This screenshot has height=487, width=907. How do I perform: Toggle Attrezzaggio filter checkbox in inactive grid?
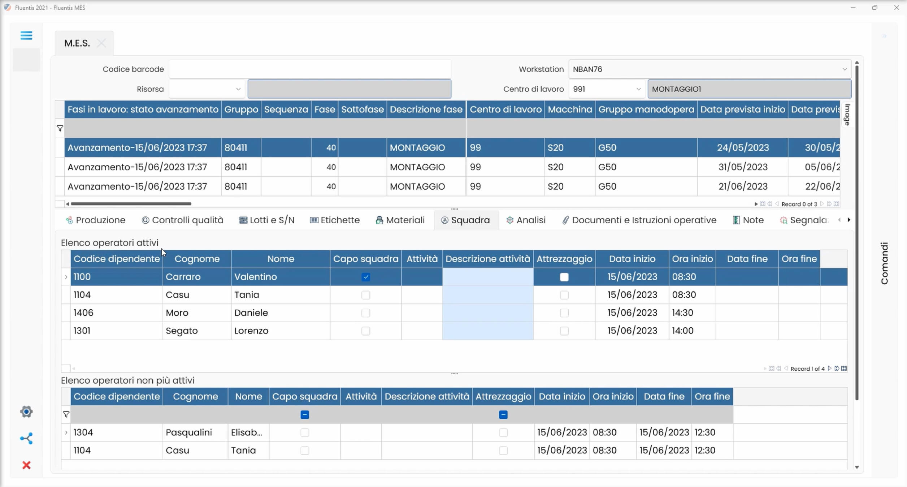(503, 415)
